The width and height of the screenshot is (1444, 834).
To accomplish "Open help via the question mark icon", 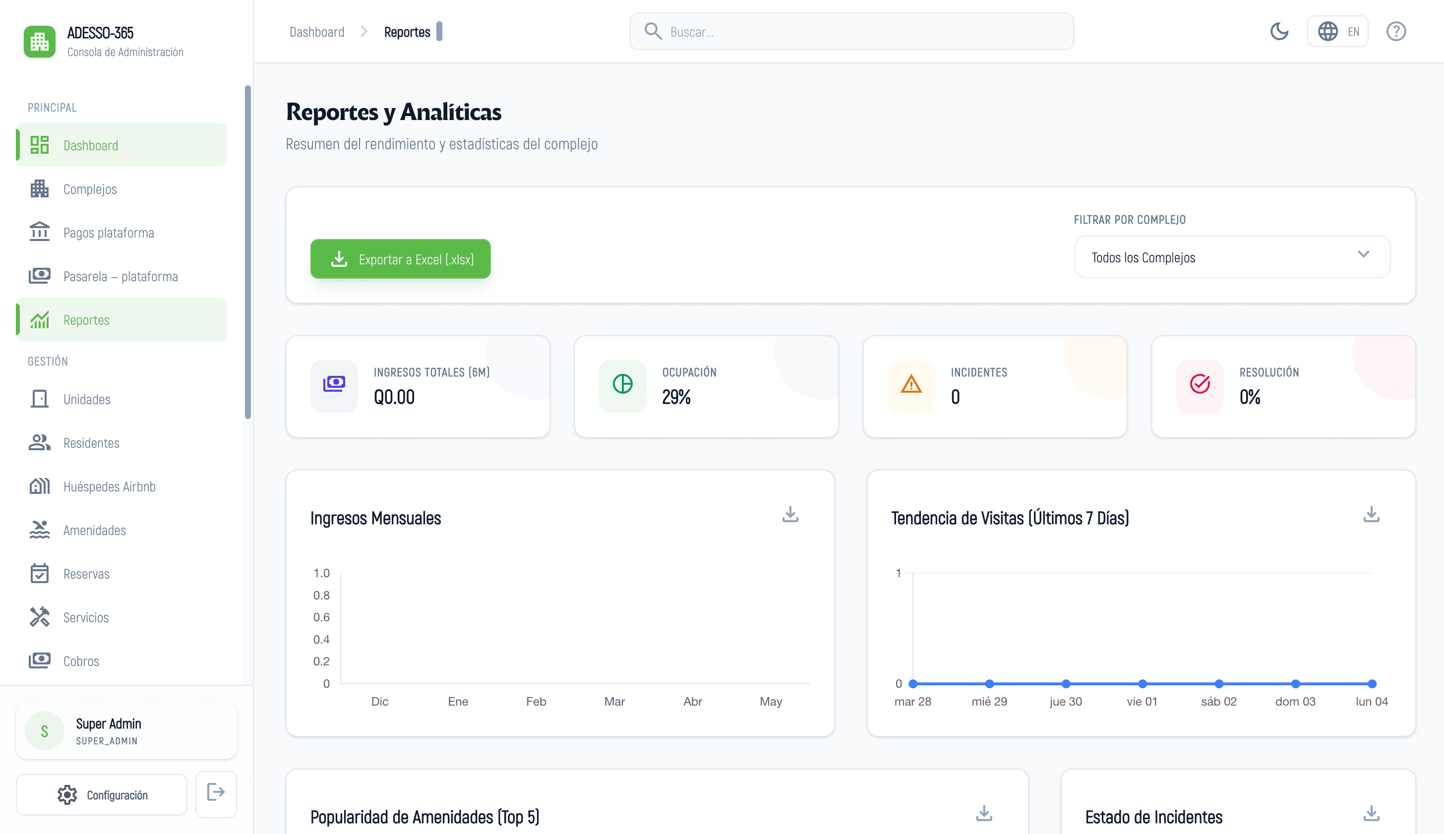I will point(1396,32).
